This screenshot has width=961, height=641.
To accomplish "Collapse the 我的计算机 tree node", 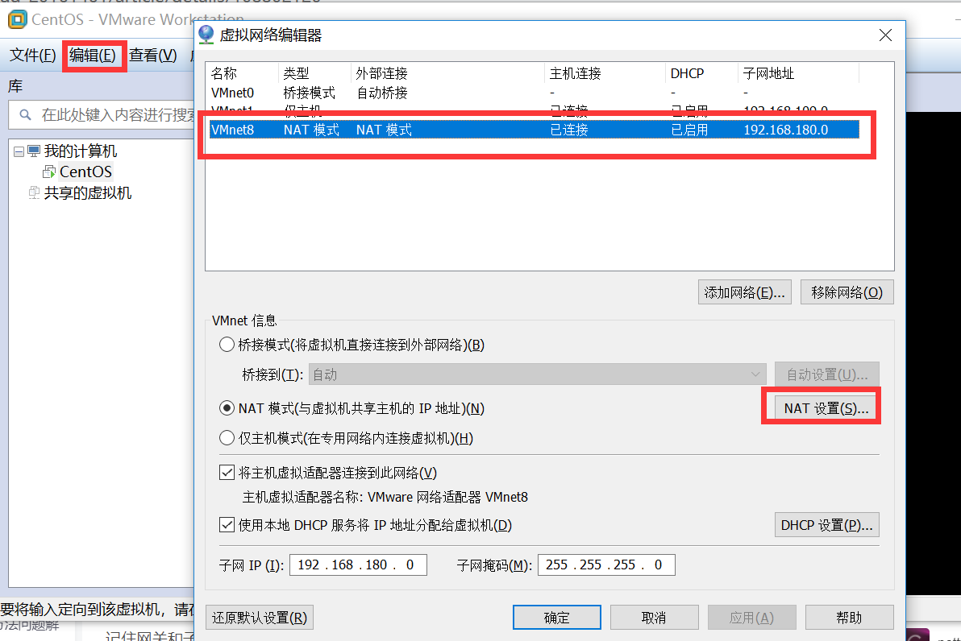I will click(x=19, y=152).
